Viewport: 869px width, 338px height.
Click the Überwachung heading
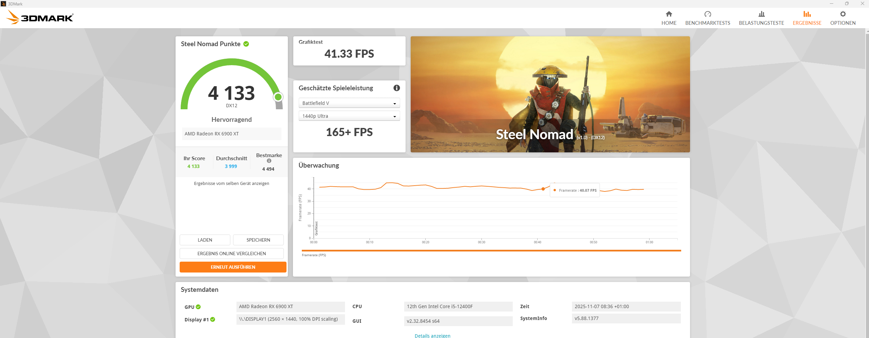coord(319,166)
